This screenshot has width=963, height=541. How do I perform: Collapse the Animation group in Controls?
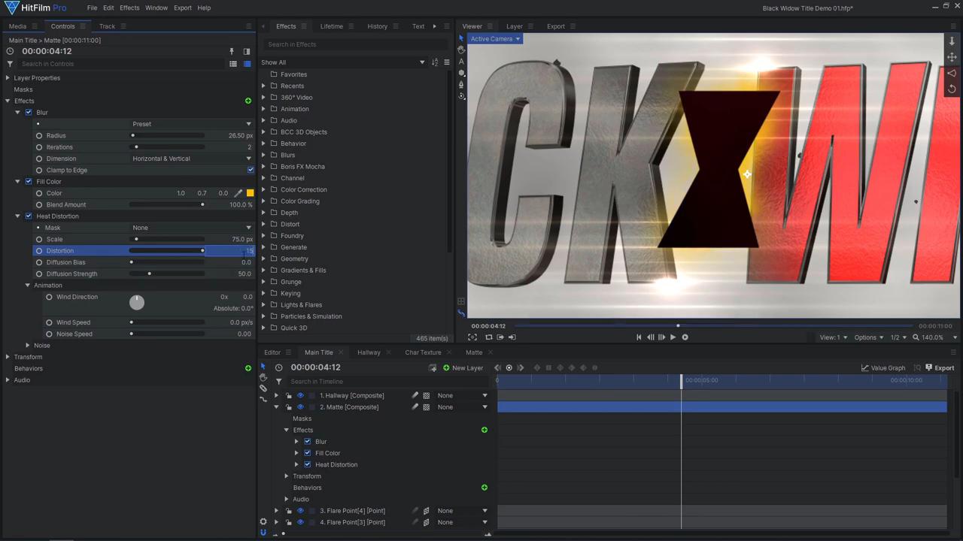click(28, 286)
